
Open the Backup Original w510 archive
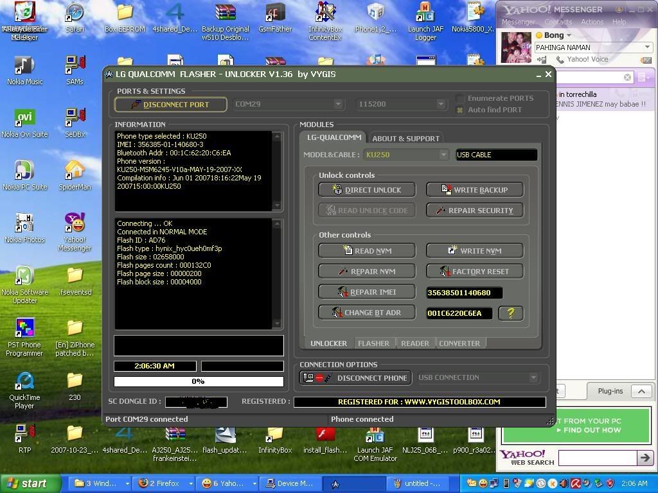pyautogui.click(x=226, y=21)
